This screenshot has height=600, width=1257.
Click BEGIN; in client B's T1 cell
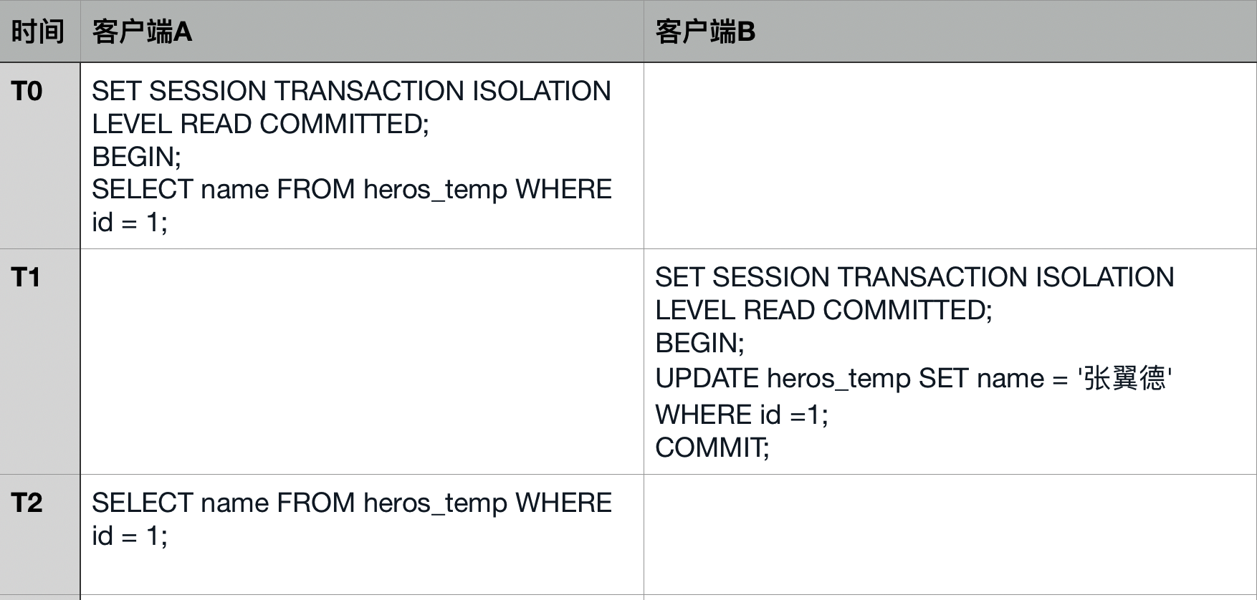(x=699, y=344)
